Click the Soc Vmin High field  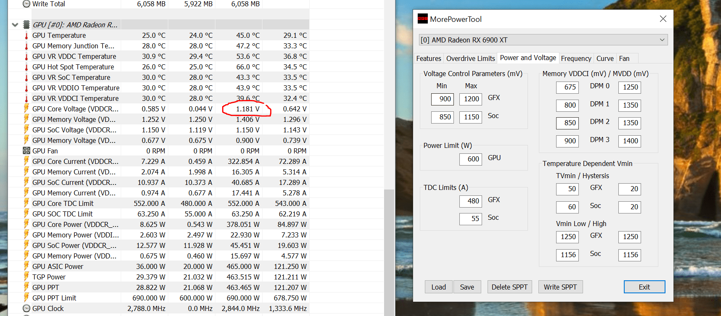pyautogui.click(x=630, y=255)
